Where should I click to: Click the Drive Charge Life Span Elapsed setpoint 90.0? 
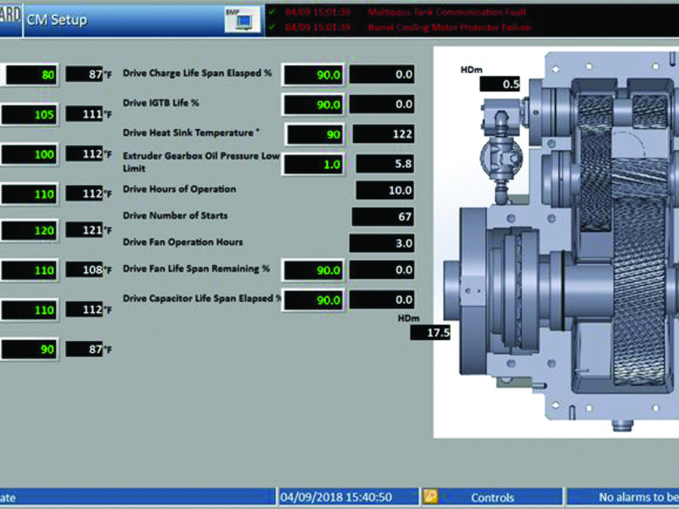(314, 74)
